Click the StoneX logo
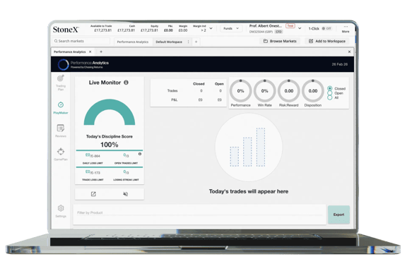Viewport: 407px width, 271px height. coord(66,30)
